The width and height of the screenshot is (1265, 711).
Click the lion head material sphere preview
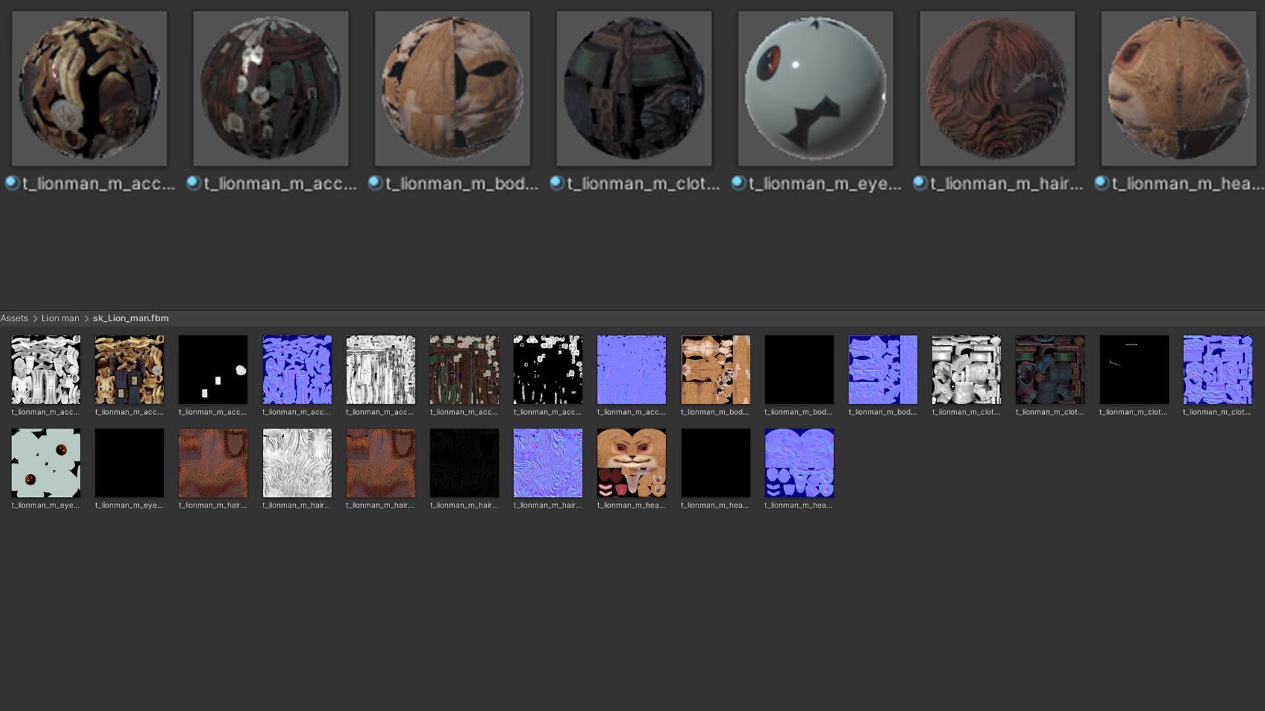pos(1179,88)
